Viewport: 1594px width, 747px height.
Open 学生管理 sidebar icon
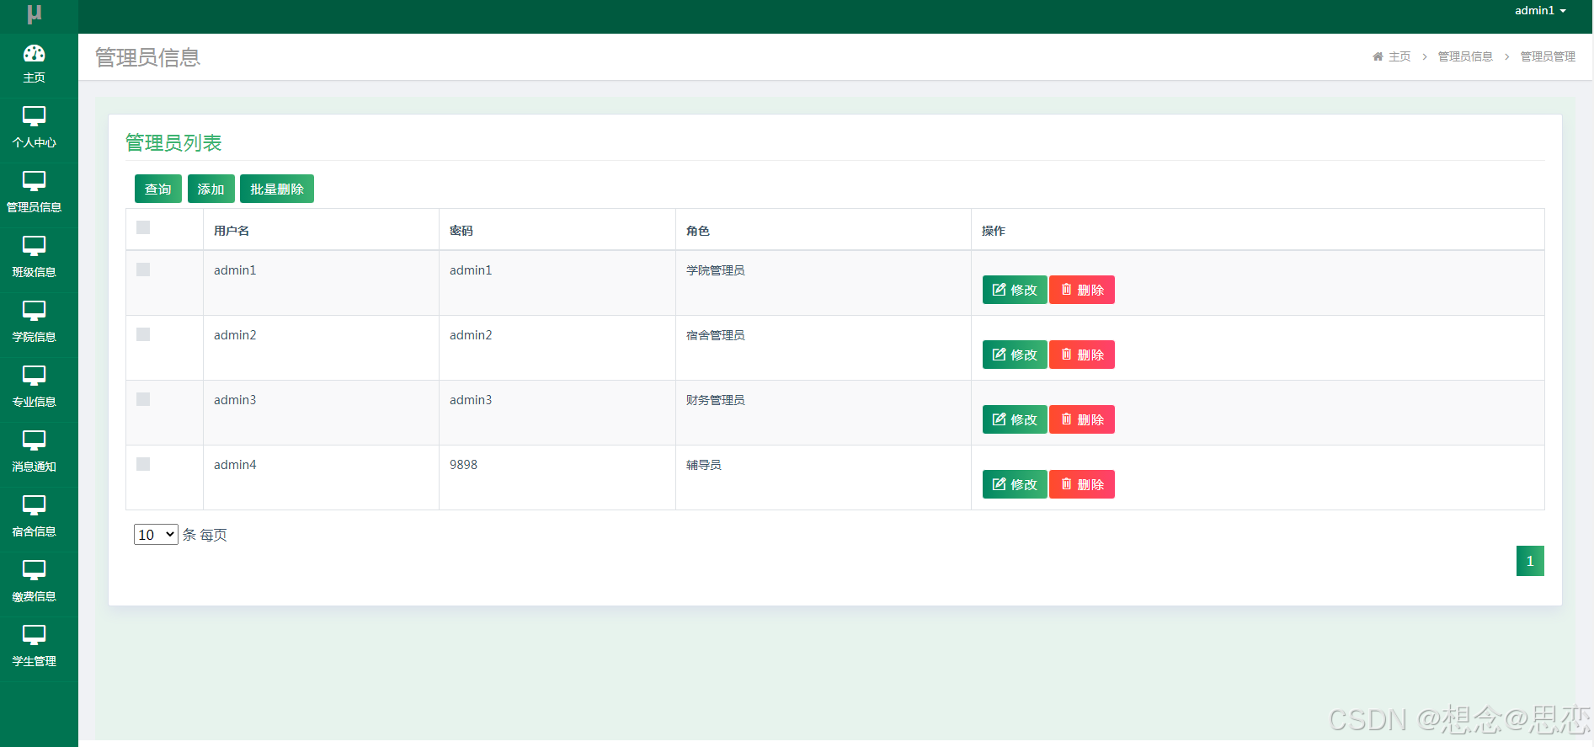point(34,635)
